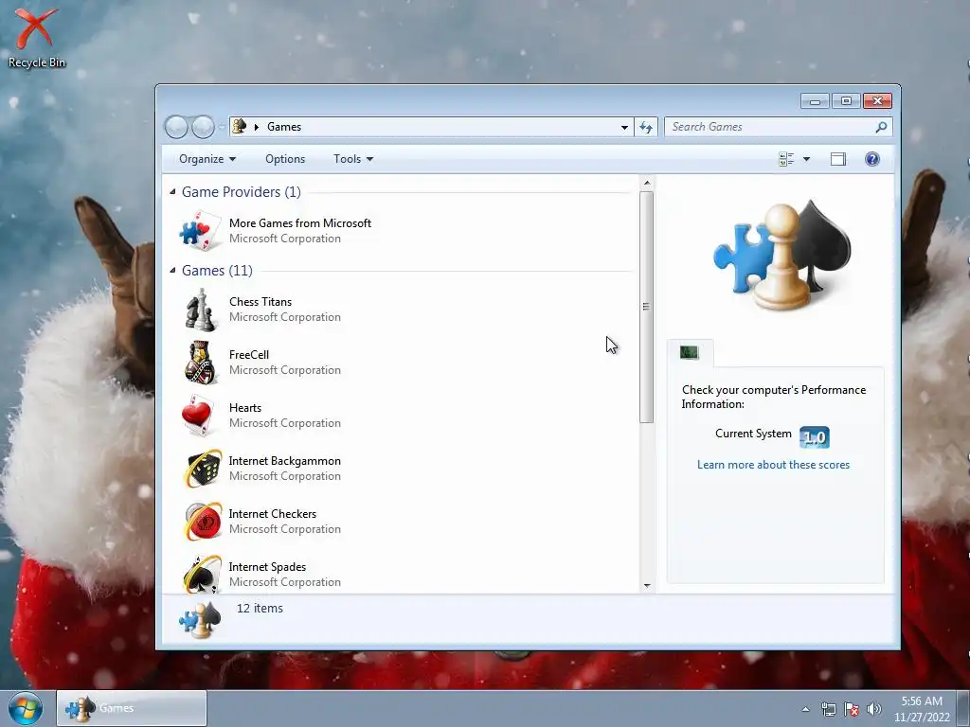Click the vertical scrollbar thumb

point(646,308)
